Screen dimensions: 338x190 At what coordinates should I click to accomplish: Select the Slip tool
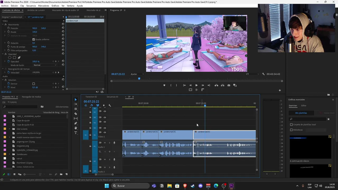coord(76,118)
